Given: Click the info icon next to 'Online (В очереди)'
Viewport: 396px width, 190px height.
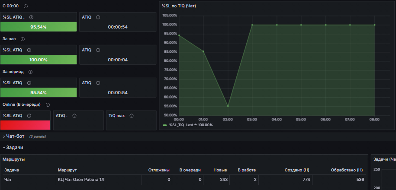Looking at the screenshot, I should [48, 104].
